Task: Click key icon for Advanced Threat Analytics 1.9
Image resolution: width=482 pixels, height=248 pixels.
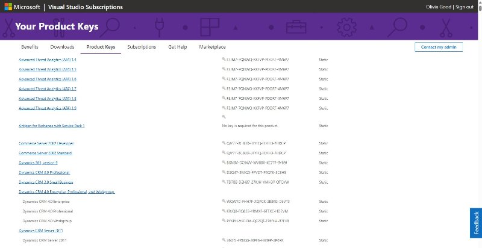Action: coord(224,108)
